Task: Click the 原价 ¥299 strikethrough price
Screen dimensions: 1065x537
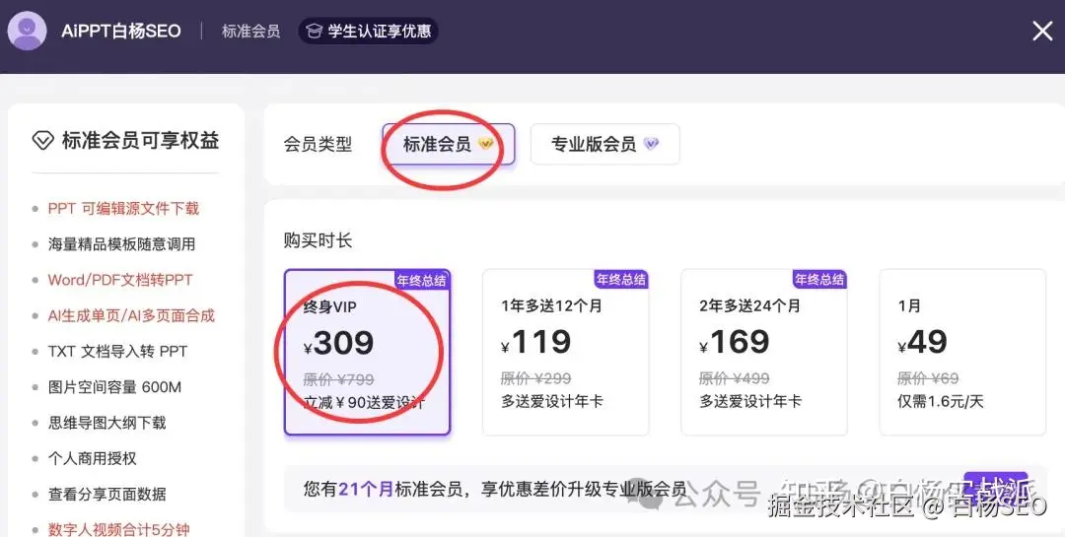Action: point(535,378)
